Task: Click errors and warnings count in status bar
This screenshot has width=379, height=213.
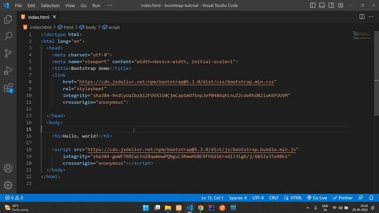Action: pos(14,198)
